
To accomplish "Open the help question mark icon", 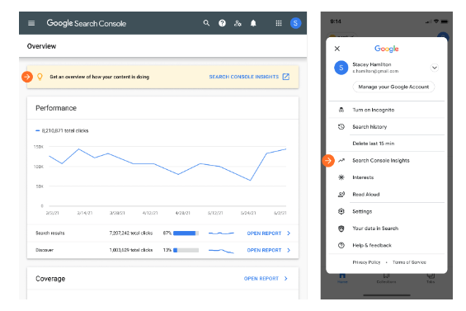I will (222, 23).
